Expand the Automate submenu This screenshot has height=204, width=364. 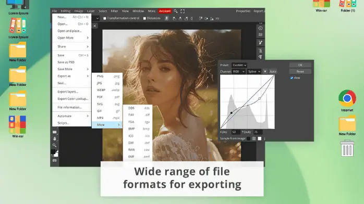coord(72,116)
